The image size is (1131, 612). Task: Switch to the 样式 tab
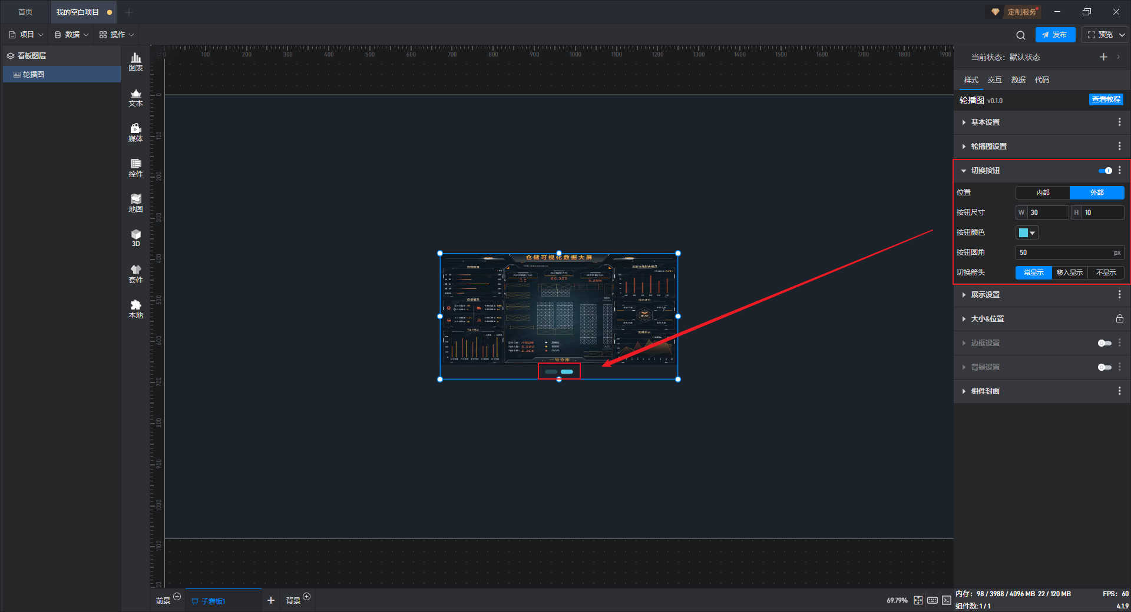coord(971,80)
